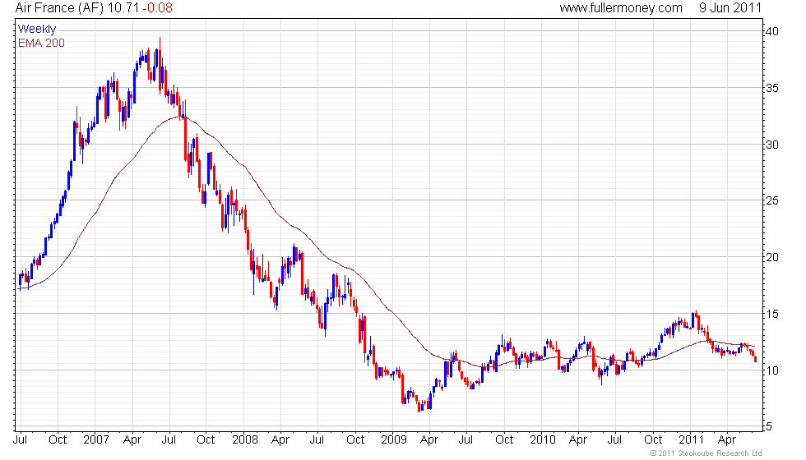Click the EMA 200 legend label
Screen dimensions: 806x460
pyautogui.click(x=42, y=43)
